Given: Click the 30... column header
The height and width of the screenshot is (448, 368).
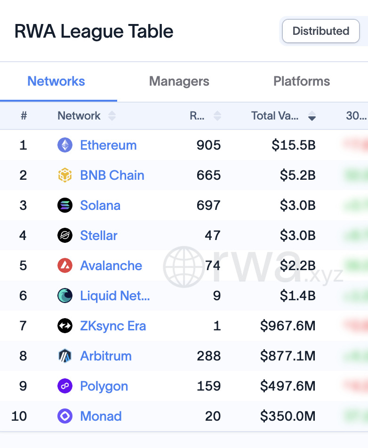Looking at the screenshot, I should click(x=356, y=116).
